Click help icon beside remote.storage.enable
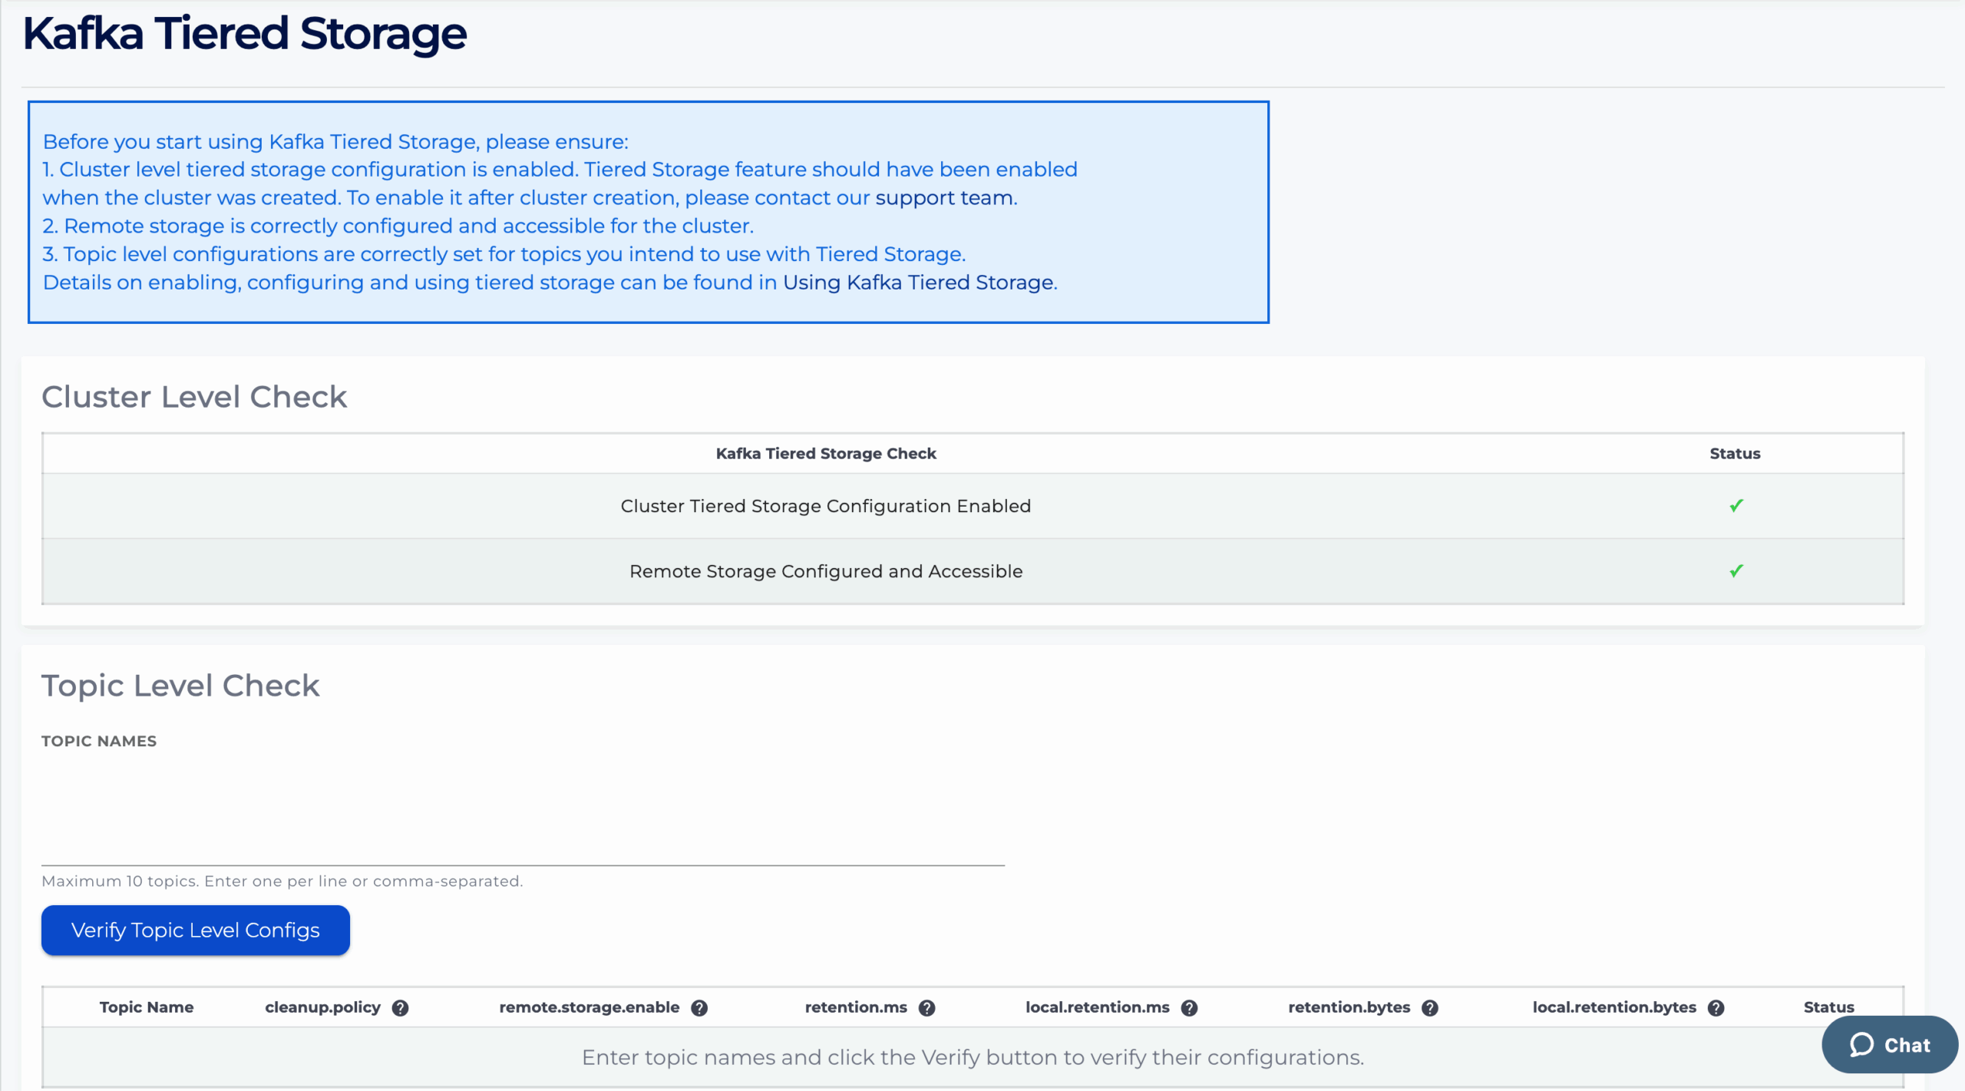The height and width of the screenshot is (1091, 1965). [x=698, y=1007]
